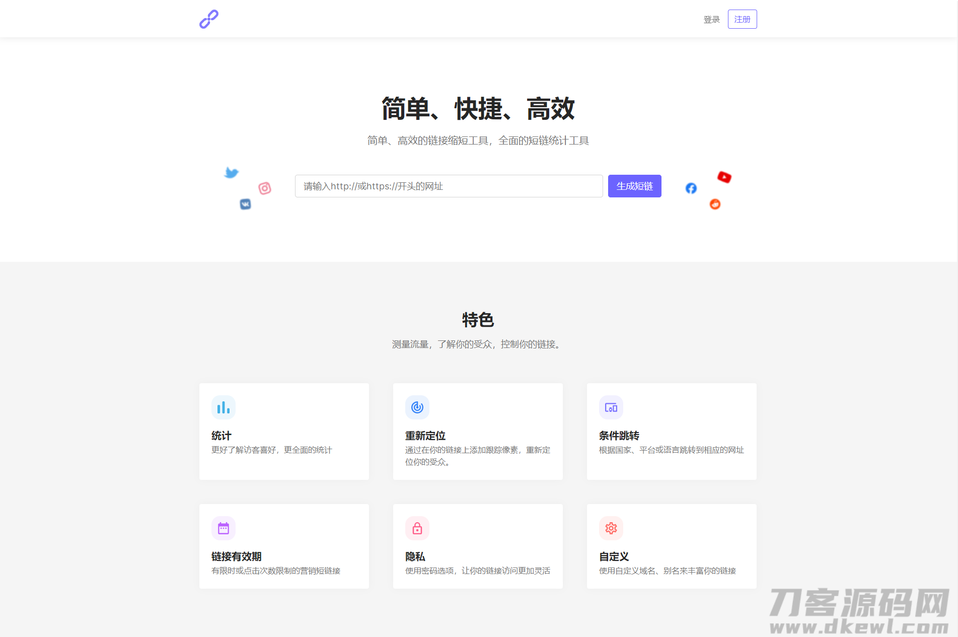Viewport: 958px width, 637px height.
Task: Select the bar chart icon above 统计
Action: click(223, 407)
